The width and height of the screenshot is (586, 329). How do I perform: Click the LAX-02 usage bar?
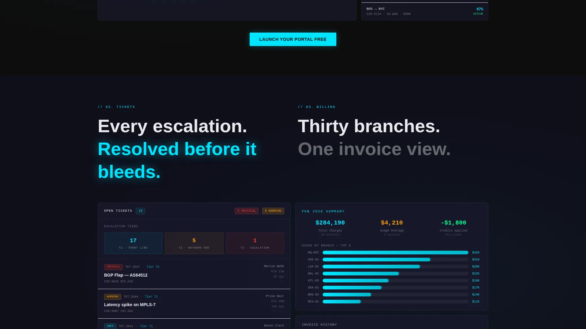point(395,267)
